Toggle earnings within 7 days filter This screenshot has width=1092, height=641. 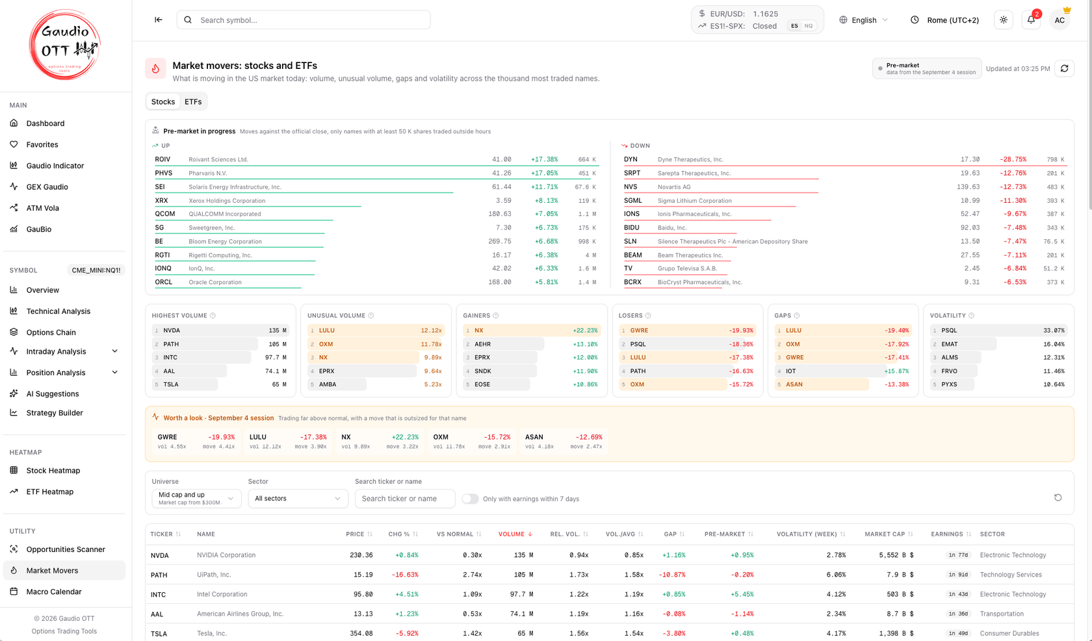(470, 499)
